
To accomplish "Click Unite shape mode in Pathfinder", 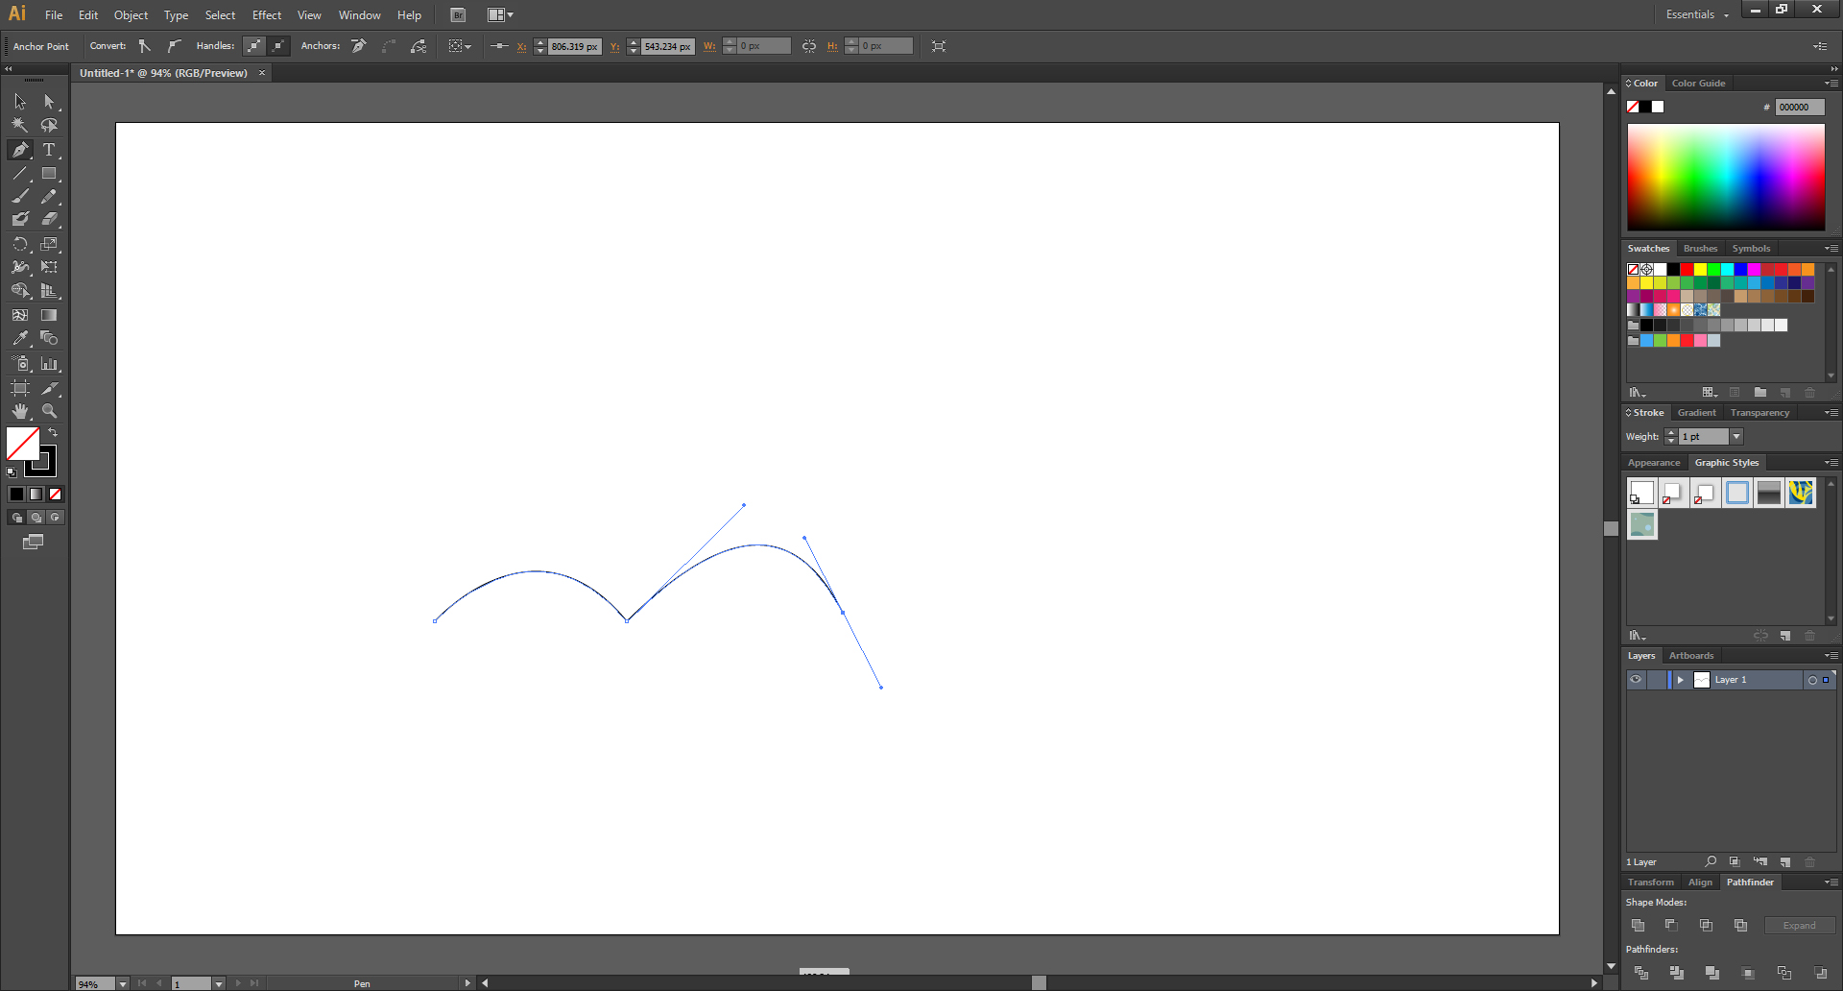I will point(1639,926).
